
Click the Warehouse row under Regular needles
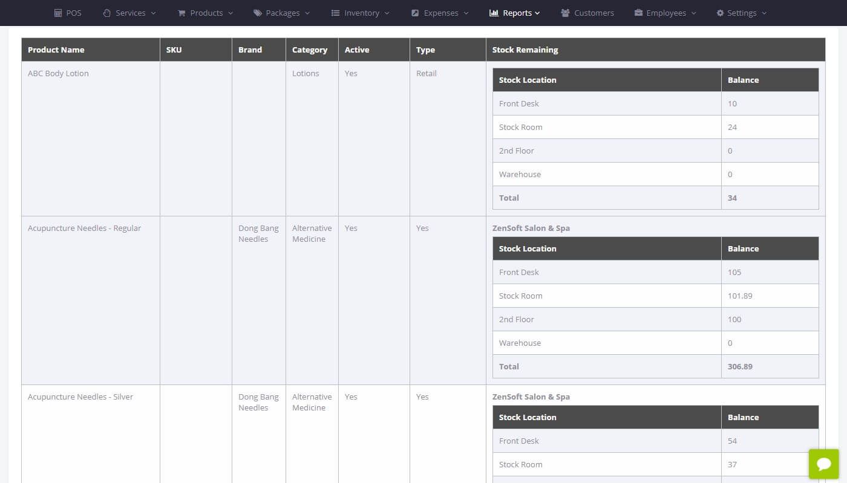[x=656, y=343]
